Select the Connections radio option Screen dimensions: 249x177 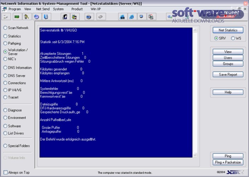[x=5, y=83]
